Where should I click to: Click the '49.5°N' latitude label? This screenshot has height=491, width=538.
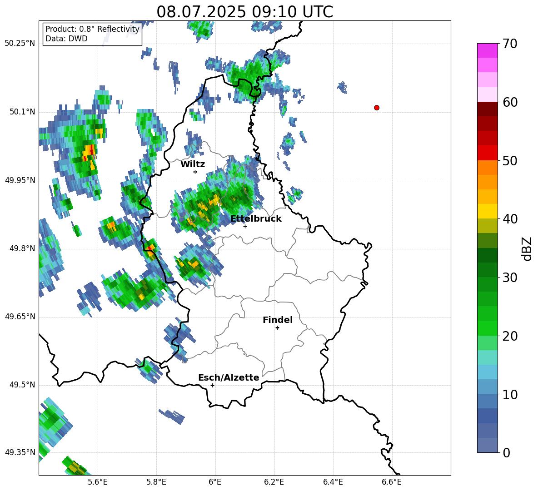[x=22, y=385]
